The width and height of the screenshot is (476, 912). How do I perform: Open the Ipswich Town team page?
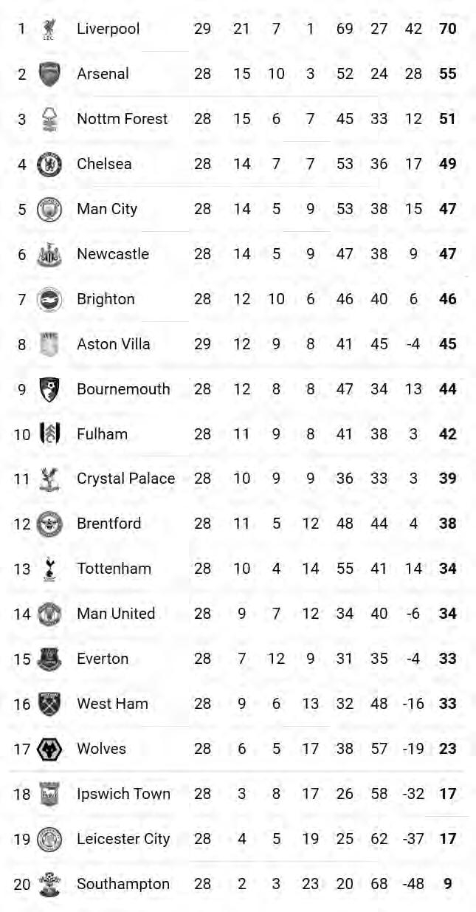pyautogui.click(x=123, y=794)
